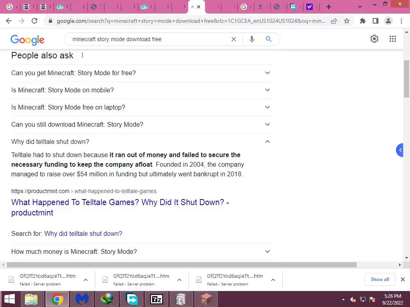Viewport: 410px width, 307px height.
Task: Submit the search with the magnifier icon
Action: pos(269,39)
